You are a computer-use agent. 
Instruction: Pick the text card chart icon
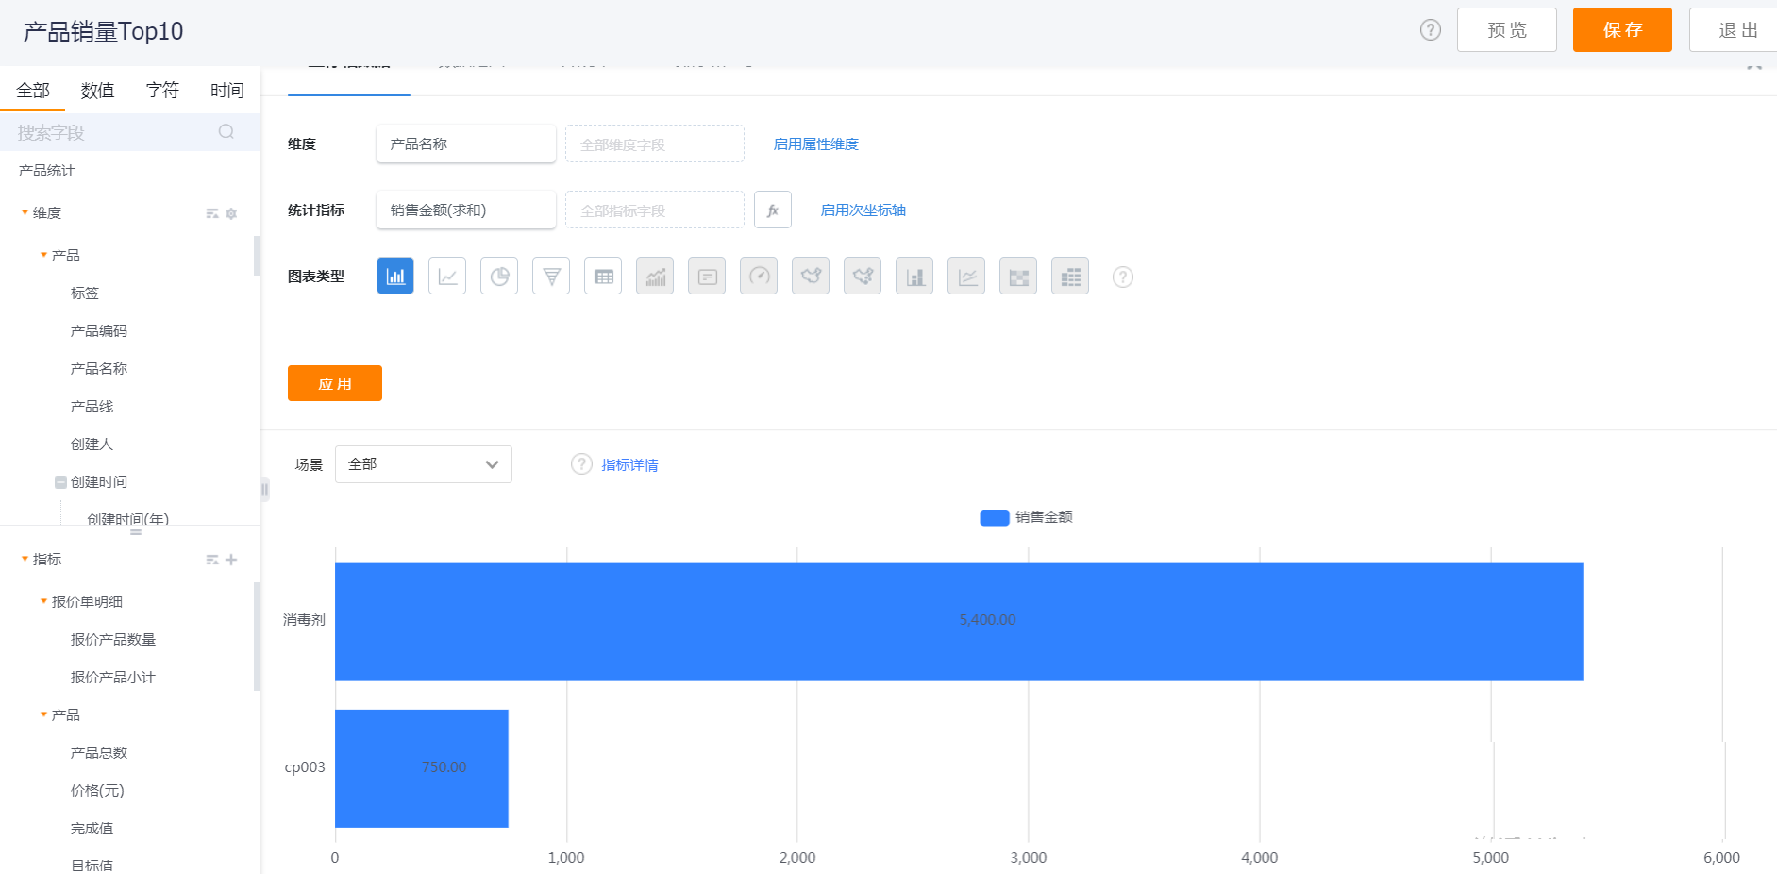tap(707, 276)
